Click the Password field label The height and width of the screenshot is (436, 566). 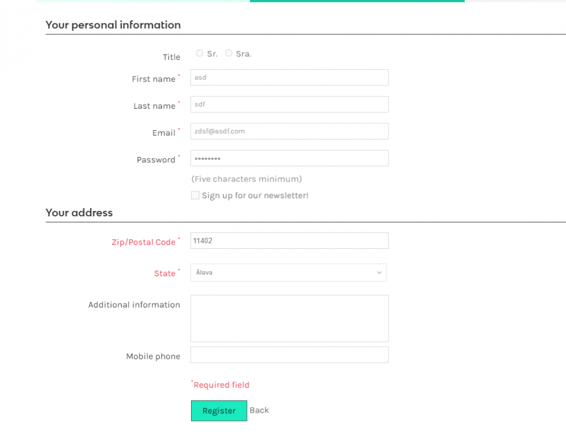[x=155, y=160]
